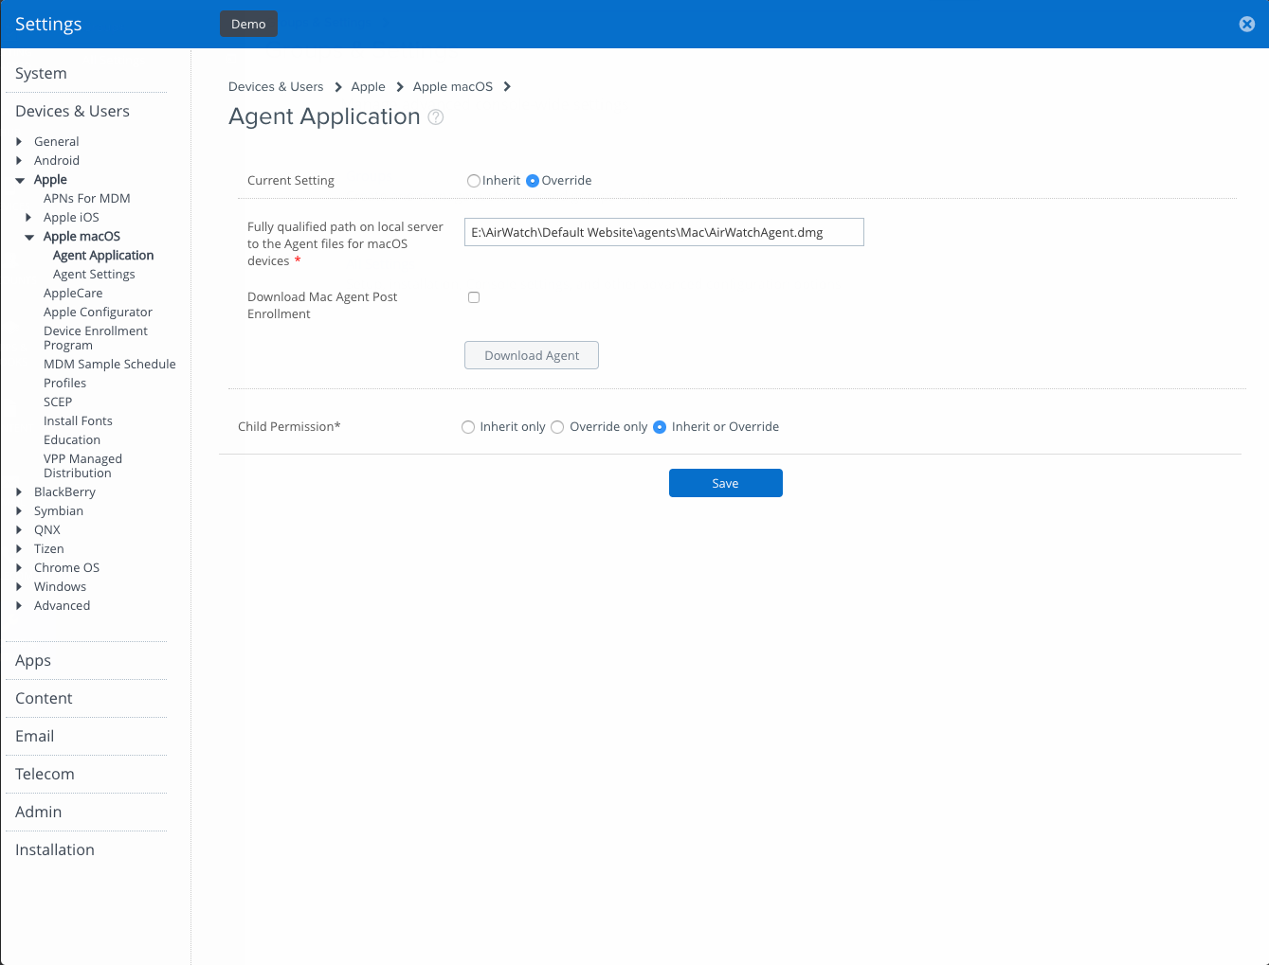1269x965 pixels.
Task: Open the Content settings section
Action: 44,699
